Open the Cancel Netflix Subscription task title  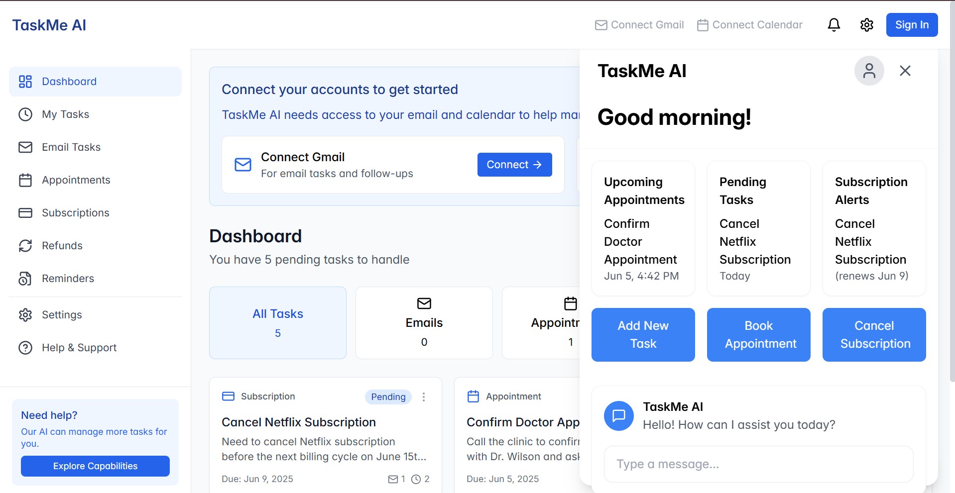299,422
